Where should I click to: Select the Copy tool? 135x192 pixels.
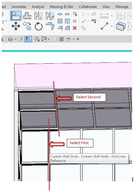coord(27,26)
